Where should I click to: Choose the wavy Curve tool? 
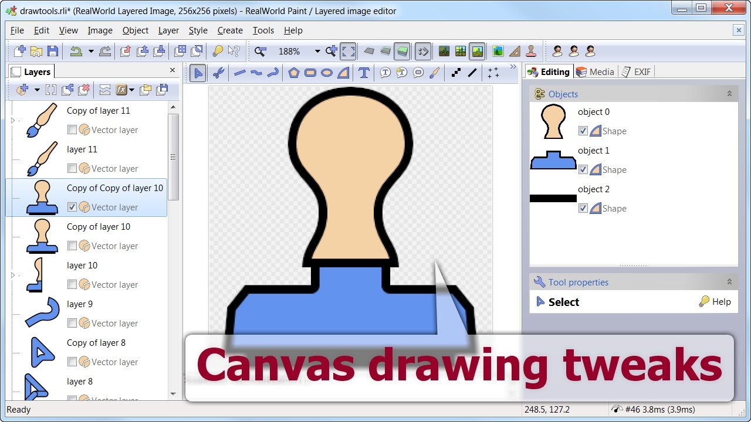[x=256, y=73]
